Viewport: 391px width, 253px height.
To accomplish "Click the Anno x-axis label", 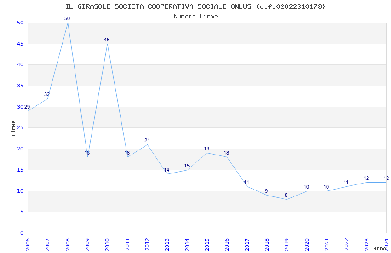I will pos(379,248).
